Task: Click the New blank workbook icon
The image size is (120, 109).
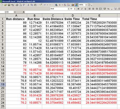Action: click(x=2, y=5)
